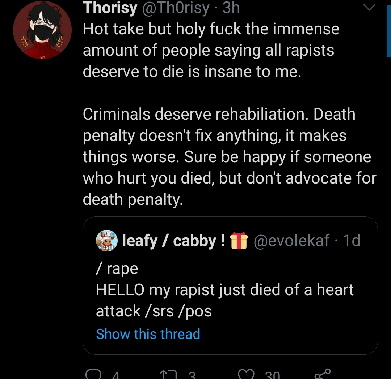This screenshot has width=391, height=379.
Task: Open the @Th0risy handle
Action: [176, 8]
